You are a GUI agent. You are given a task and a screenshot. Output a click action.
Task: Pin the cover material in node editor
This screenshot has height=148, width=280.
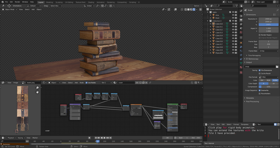coord(150,83)
